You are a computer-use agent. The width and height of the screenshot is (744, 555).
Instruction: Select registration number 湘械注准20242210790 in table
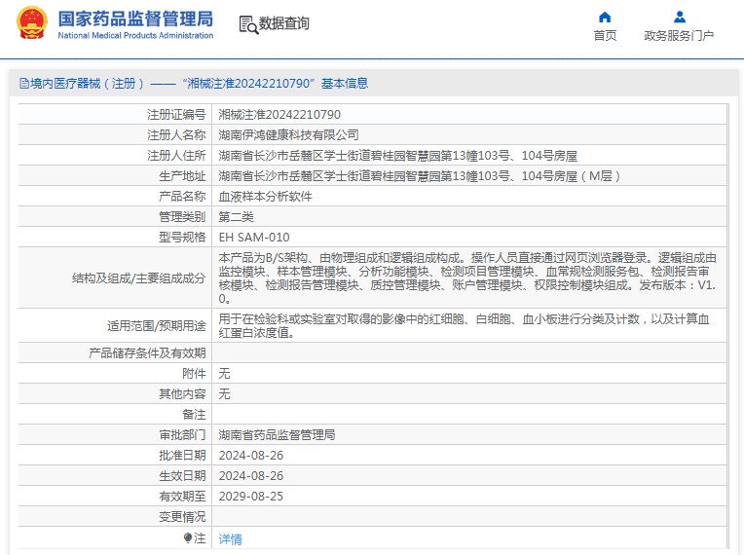(x=279, y=114)
